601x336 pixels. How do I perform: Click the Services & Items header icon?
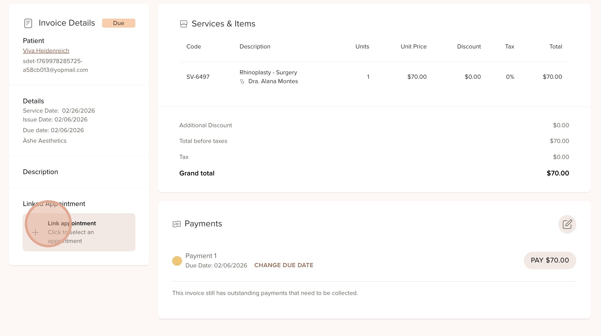pyautogui.click(x=183, y=24)
